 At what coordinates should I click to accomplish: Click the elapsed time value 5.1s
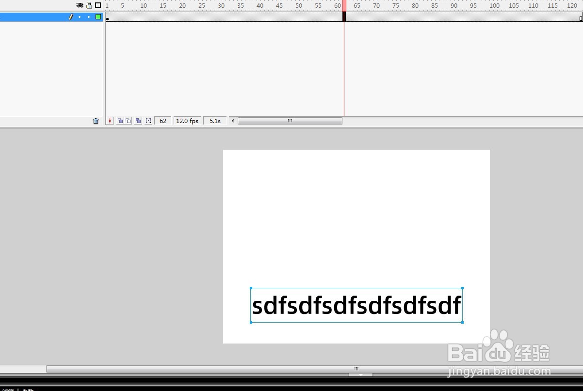215,121
